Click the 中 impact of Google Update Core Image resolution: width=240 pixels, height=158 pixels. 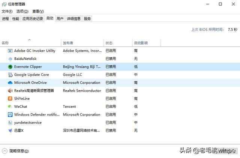click(x=136, y=75)
